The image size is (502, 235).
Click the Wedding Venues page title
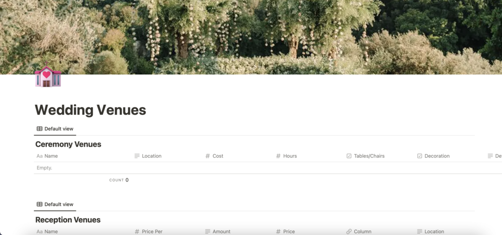pos(90,110)
